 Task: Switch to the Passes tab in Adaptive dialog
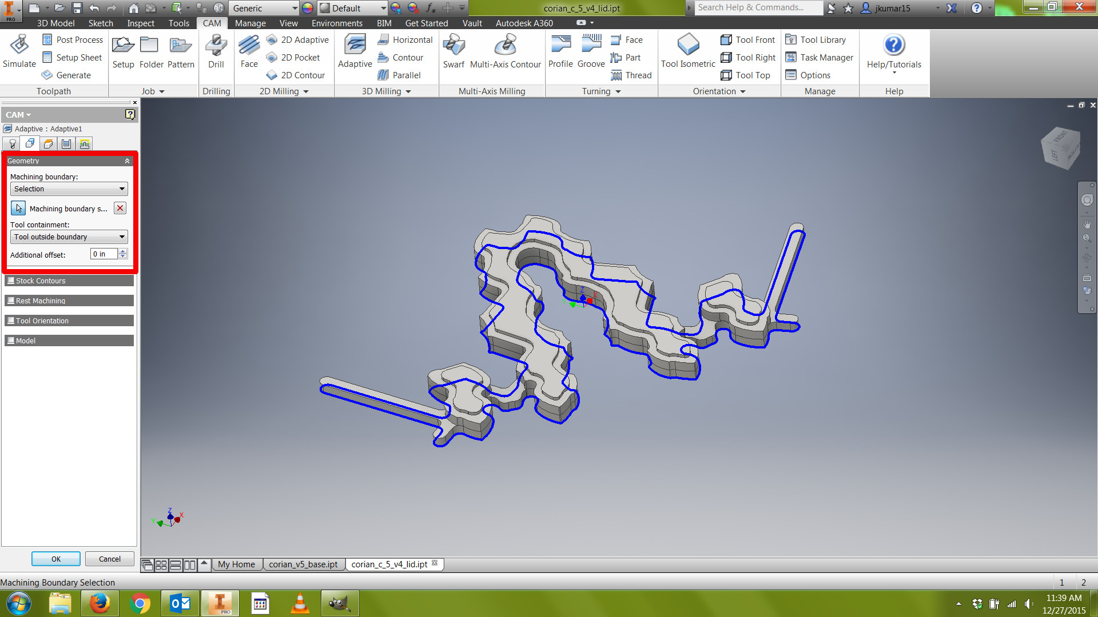click(66, 144)
